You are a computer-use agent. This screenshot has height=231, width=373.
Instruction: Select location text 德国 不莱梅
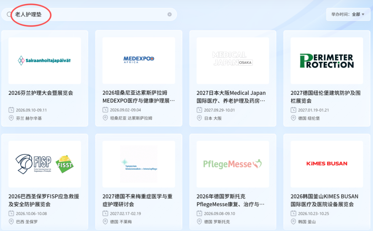121,222
